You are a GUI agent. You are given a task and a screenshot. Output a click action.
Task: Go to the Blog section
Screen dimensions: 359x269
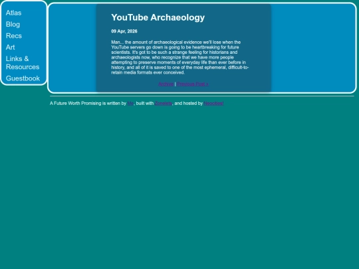point(13,25)
